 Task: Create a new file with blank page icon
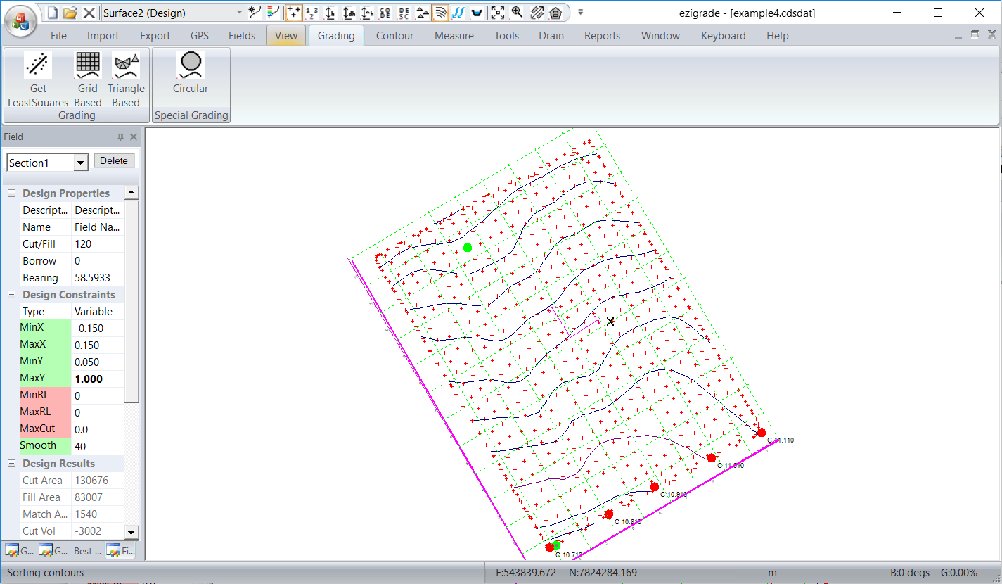pos(52,13)
